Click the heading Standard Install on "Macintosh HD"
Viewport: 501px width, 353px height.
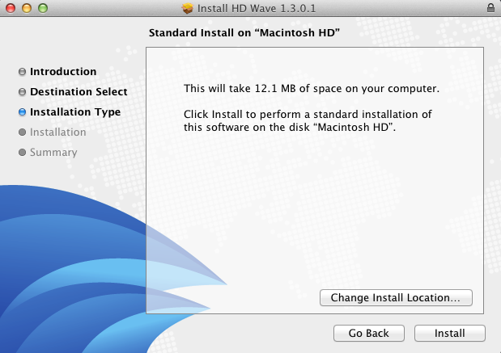[244, 33]
